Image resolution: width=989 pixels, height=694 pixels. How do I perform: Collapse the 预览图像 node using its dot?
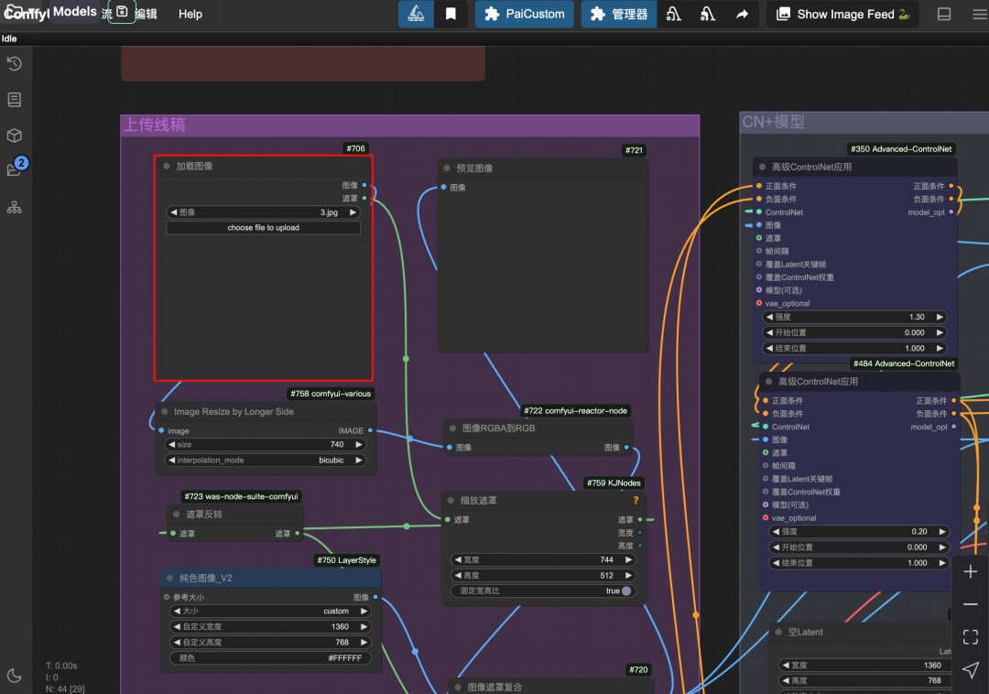(x=447, y=168)
